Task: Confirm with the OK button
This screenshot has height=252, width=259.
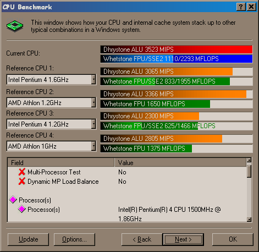Action: (233, 239)
